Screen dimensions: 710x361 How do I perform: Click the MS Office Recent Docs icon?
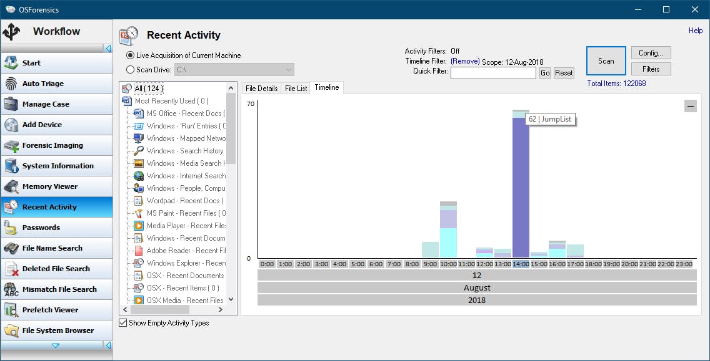(139, 113)
